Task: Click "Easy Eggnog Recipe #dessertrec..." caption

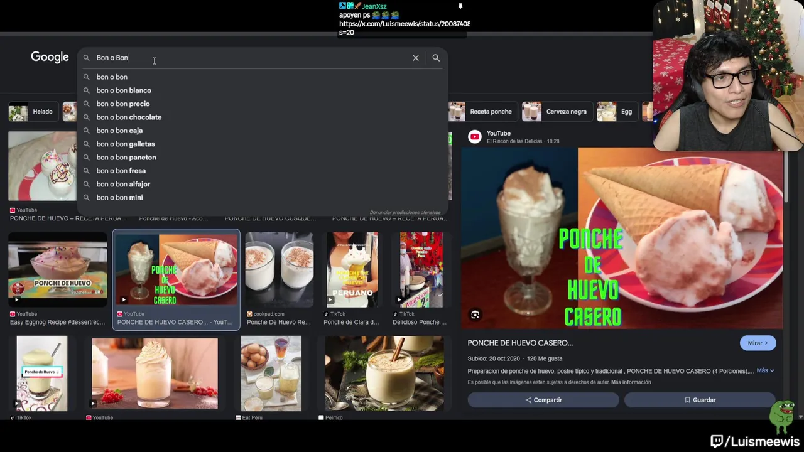Action: click(57, 322)
